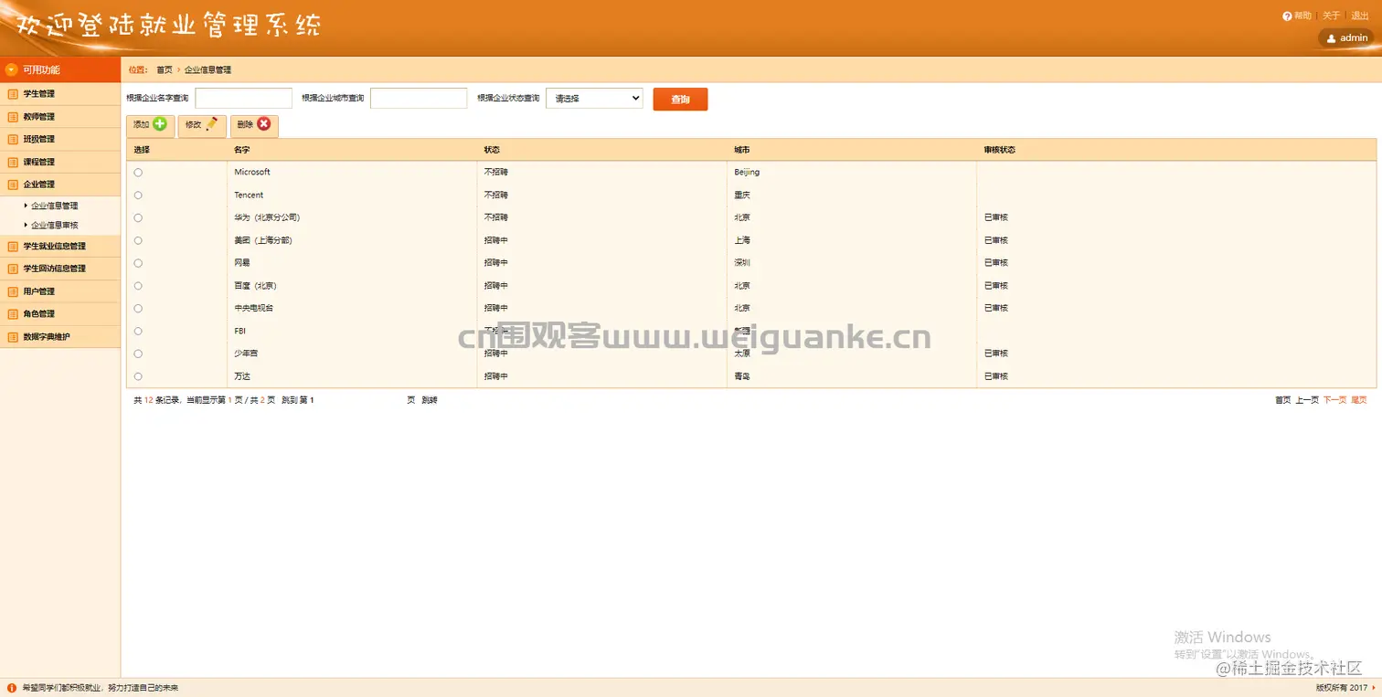Click the 美团（上海分部） name cell

pos(352,240)
